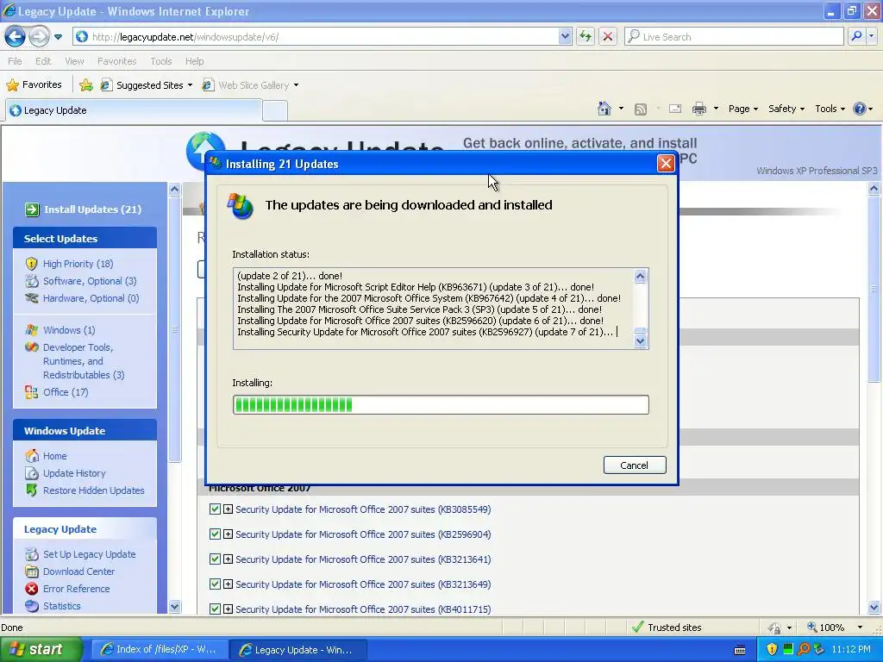This screenshot has height=662, width=883.
Task: Click the Office category icon in sidebar
Action: pyautogui.click(x=32, y=392)
